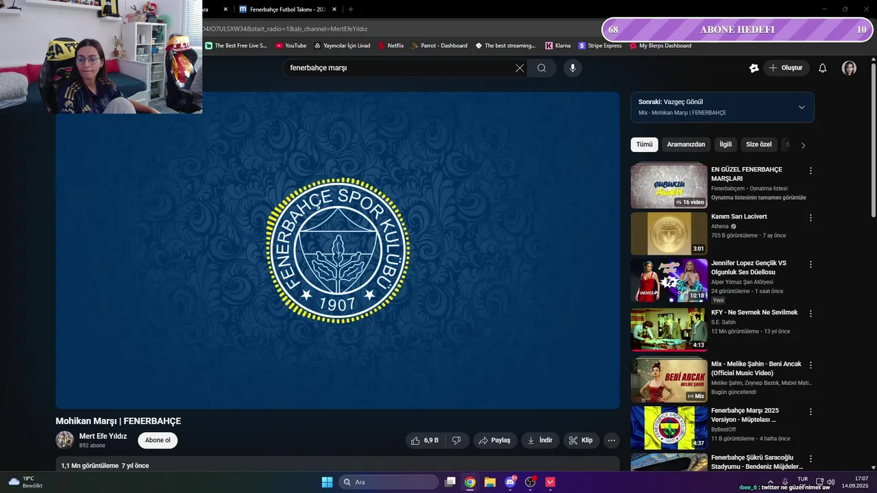Open OBS Studio from the taskbar
Screen dimensions: 877x493
point(530,482)
